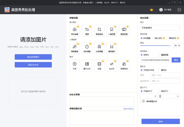
Task: Click the 添加文件夹 button
Action: (33, 65)
